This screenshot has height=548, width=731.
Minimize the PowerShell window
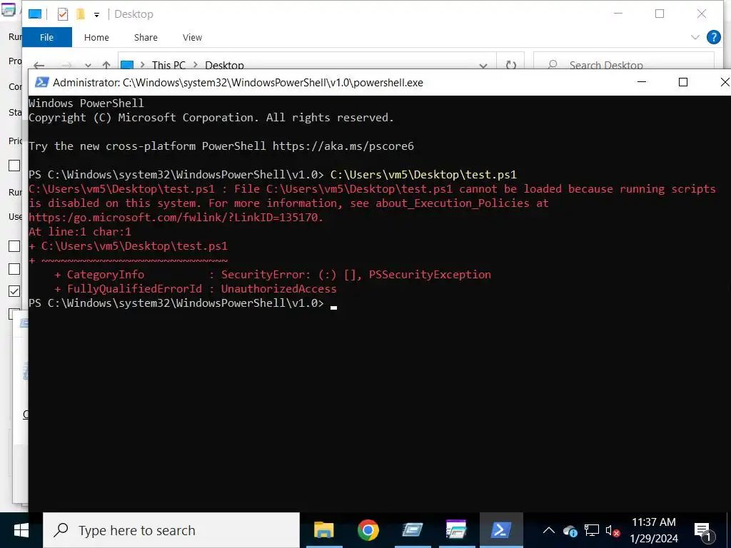642,82
